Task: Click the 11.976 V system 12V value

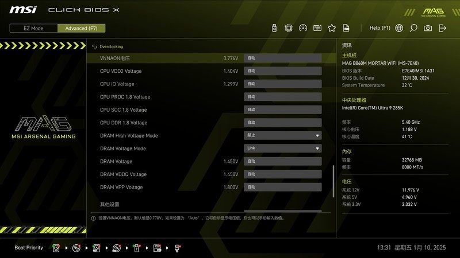Action: tap(411, 190)
